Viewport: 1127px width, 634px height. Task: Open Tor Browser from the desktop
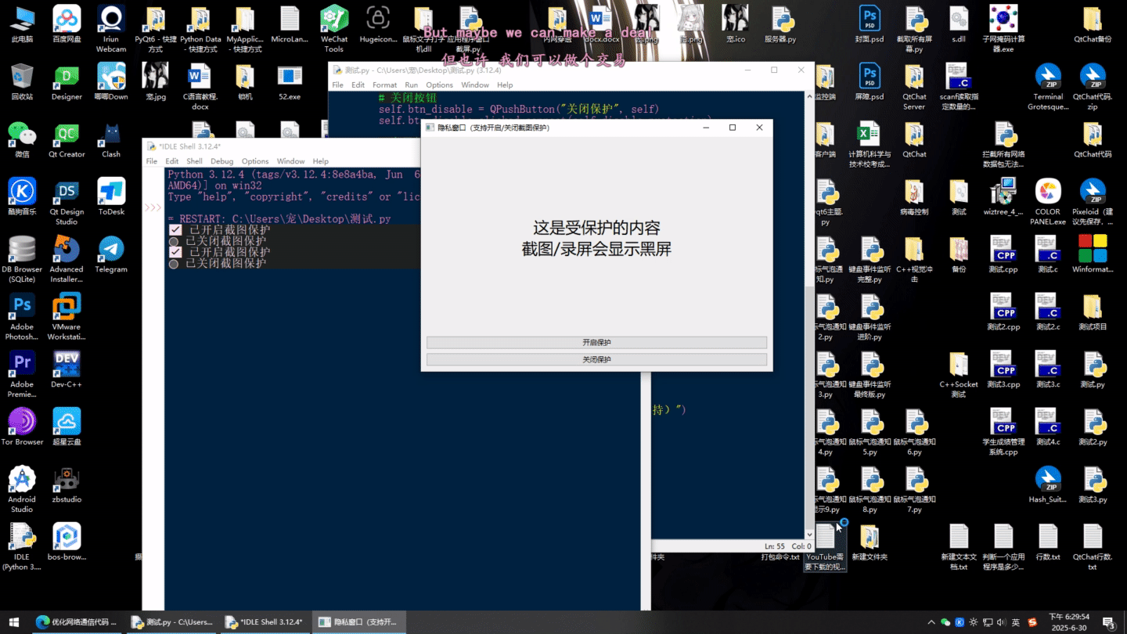coord(22,419)
